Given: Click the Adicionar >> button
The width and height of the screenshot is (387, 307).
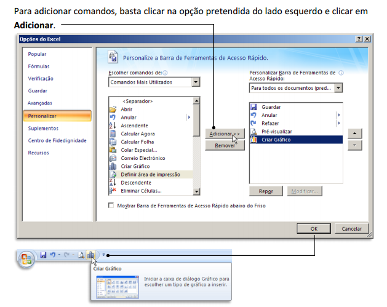Looking at the screenshot, I should pyautogui.click(x=225, y=134).
